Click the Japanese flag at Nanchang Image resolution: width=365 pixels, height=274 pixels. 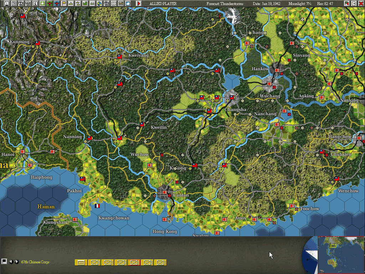pyautogui.click(x=277, y=125)
